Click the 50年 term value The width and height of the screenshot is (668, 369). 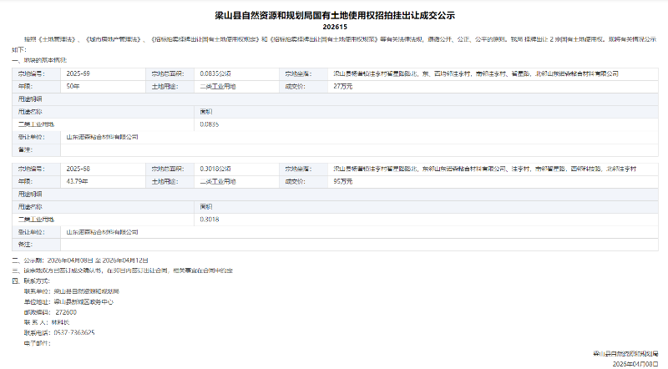(x=73, y=86)
